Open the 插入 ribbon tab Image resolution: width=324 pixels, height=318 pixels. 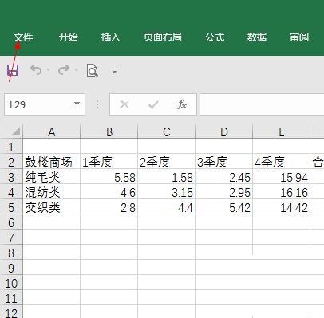tap(111, 37)
